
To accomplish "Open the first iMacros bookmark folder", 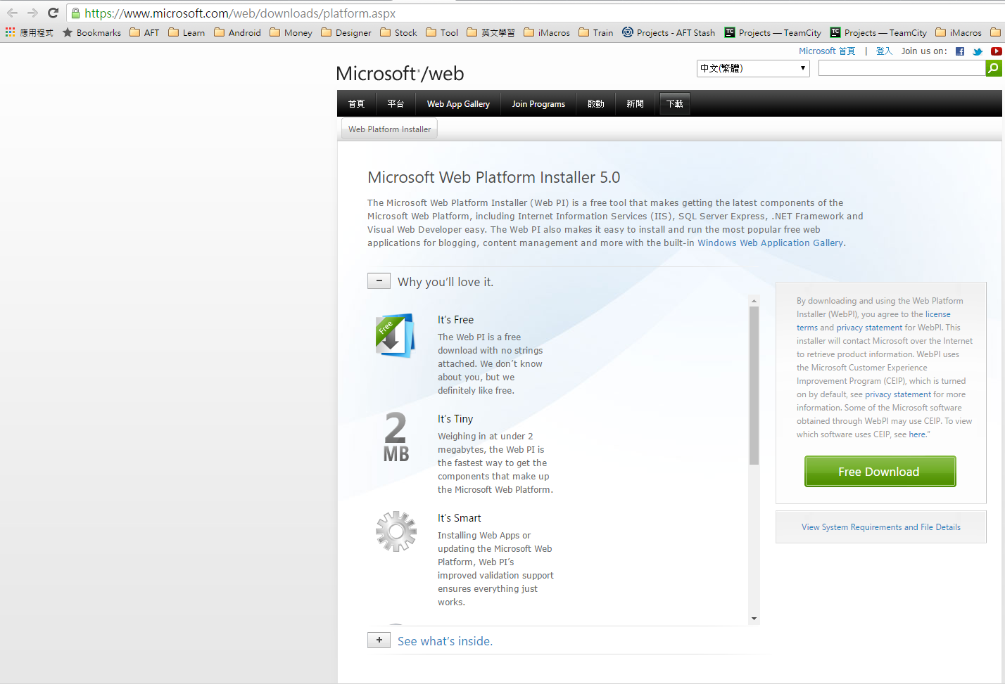I will click(547, 32).
